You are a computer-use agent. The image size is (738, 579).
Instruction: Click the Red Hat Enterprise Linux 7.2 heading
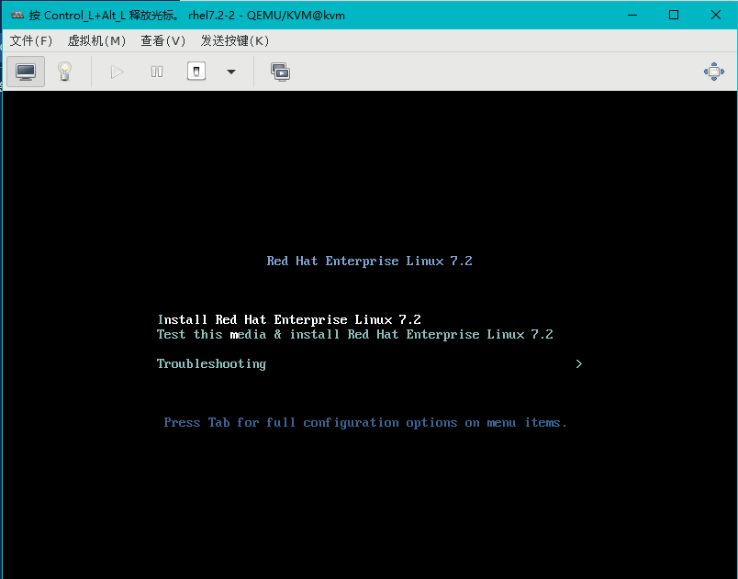pyautogui.click(x=370, y=261)
